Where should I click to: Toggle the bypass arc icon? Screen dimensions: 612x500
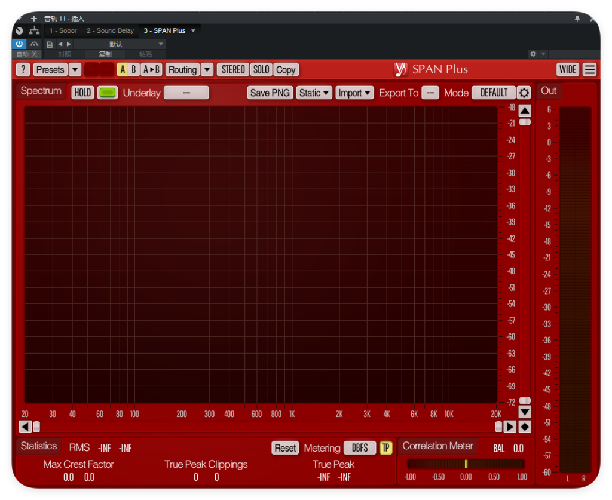(34, 44)
